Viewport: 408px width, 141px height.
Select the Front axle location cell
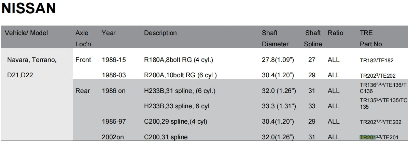click(83, 60)
